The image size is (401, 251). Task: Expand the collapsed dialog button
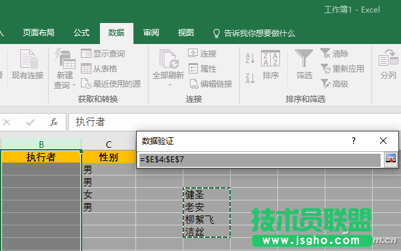[390, 159]
